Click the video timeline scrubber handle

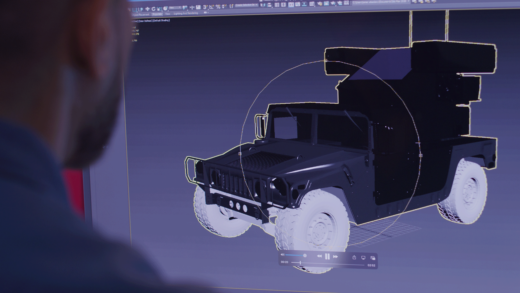(300, 263)
